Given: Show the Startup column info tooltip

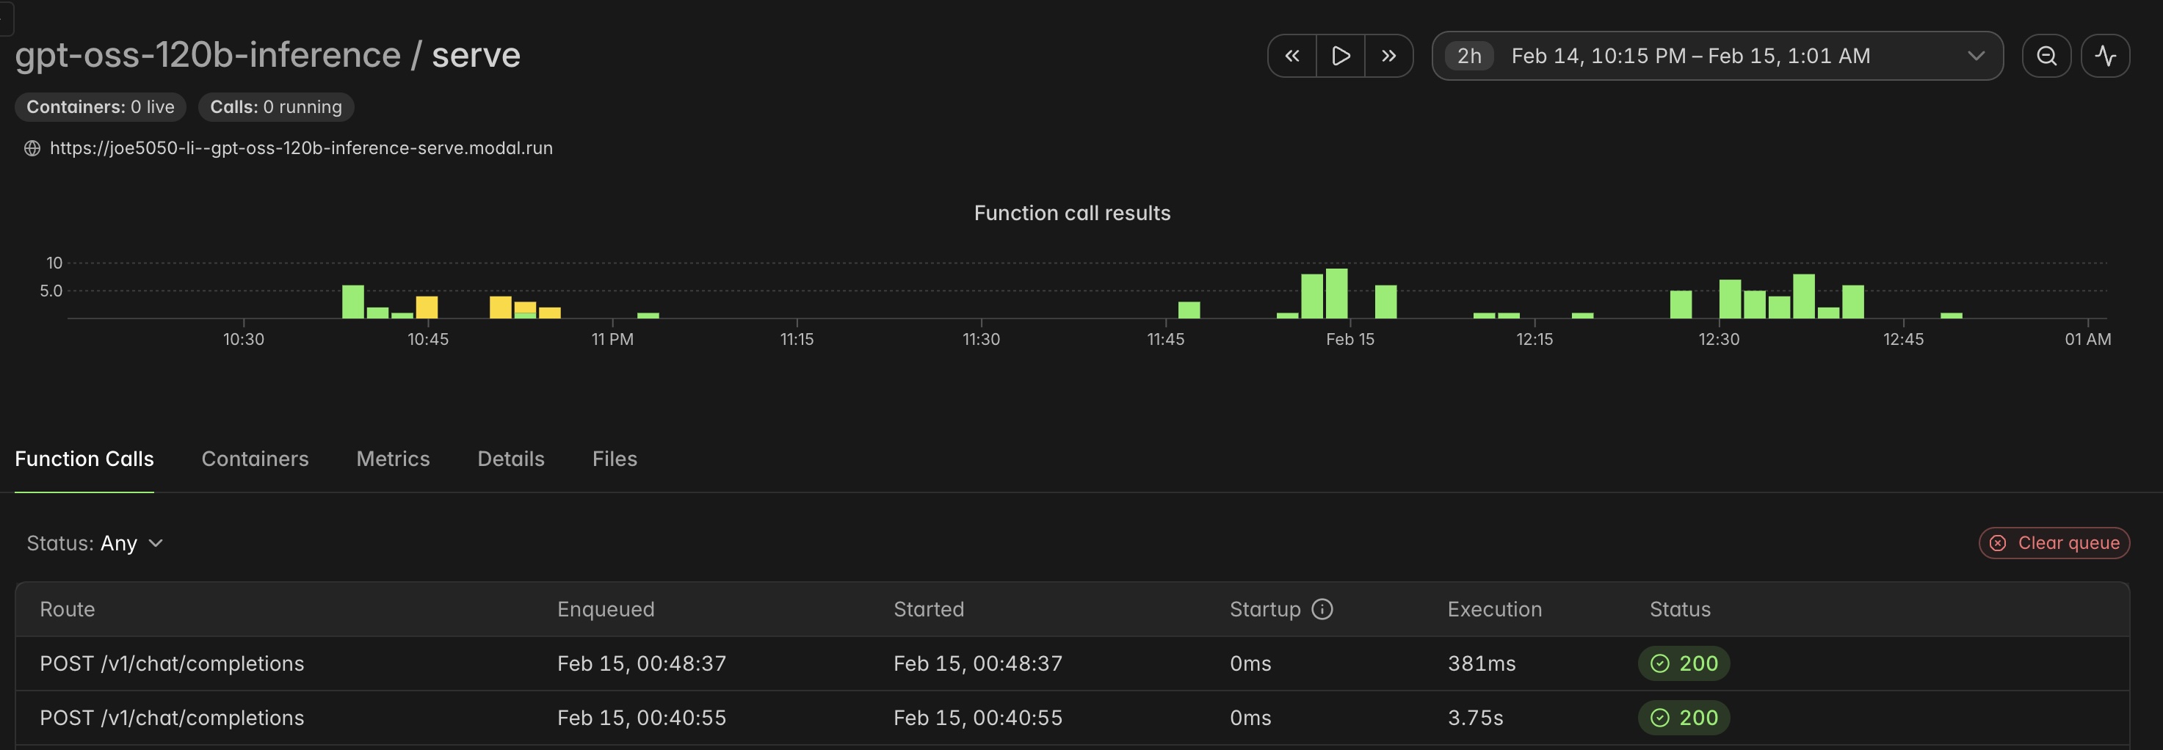Looking at the screenshot, I should (x=1322, y=609).
